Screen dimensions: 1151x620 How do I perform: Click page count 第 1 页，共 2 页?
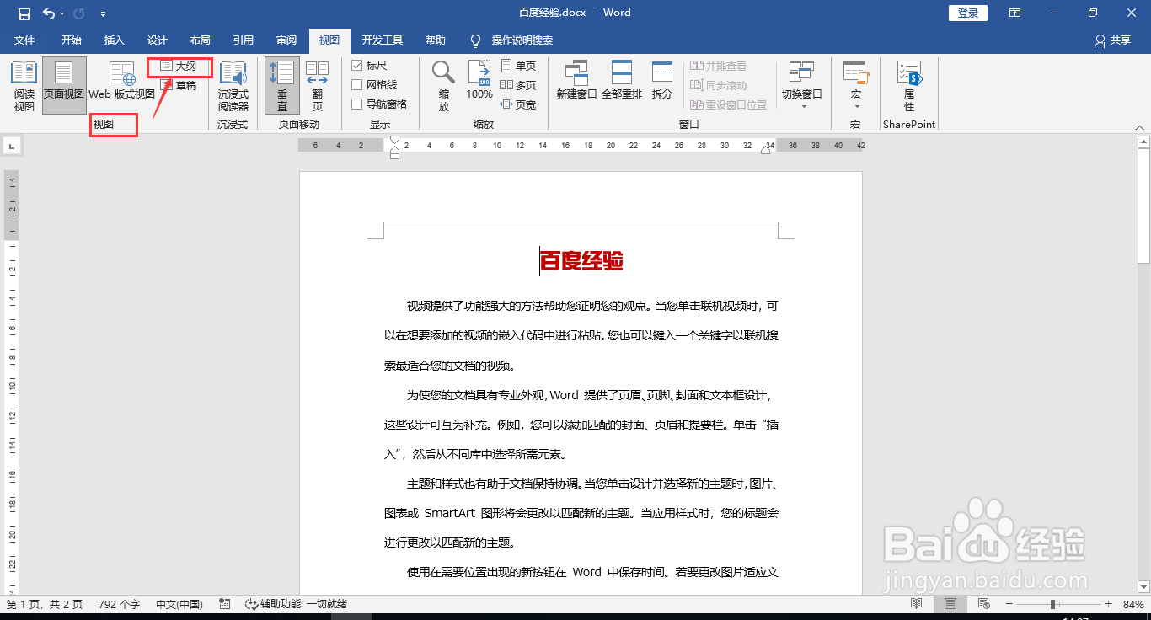45,604
